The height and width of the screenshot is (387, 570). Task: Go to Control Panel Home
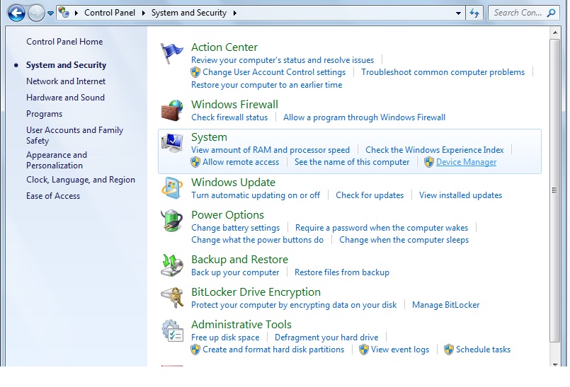(64, 42)
